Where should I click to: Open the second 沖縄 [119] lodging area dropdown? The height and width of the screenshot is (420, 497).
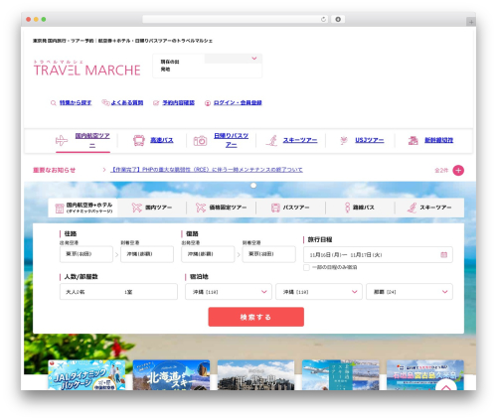pos(319,292)
